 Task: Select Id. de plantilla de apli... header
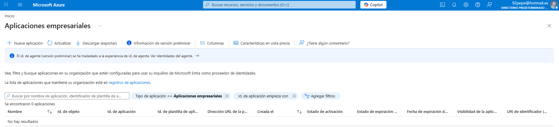[178, 112]
